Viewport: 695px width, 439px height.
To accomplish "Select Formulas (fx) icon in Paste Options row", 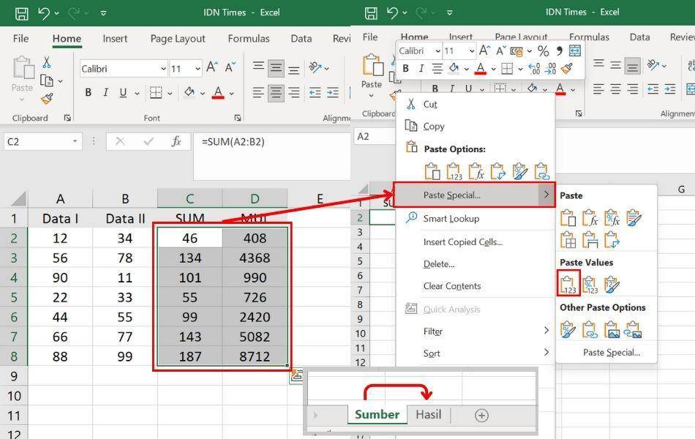I will coord(476,171).
